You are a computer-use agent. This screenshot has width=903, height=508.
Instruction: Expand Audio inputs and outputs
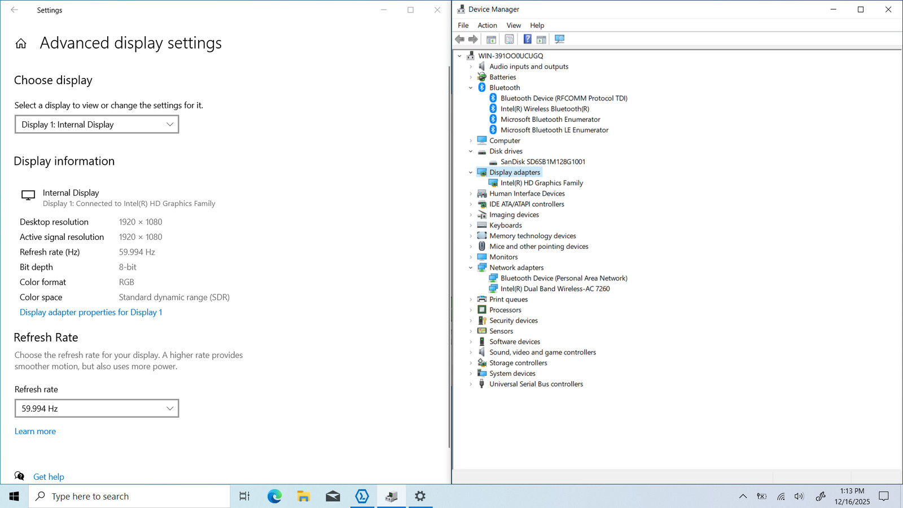click(471, 67)
